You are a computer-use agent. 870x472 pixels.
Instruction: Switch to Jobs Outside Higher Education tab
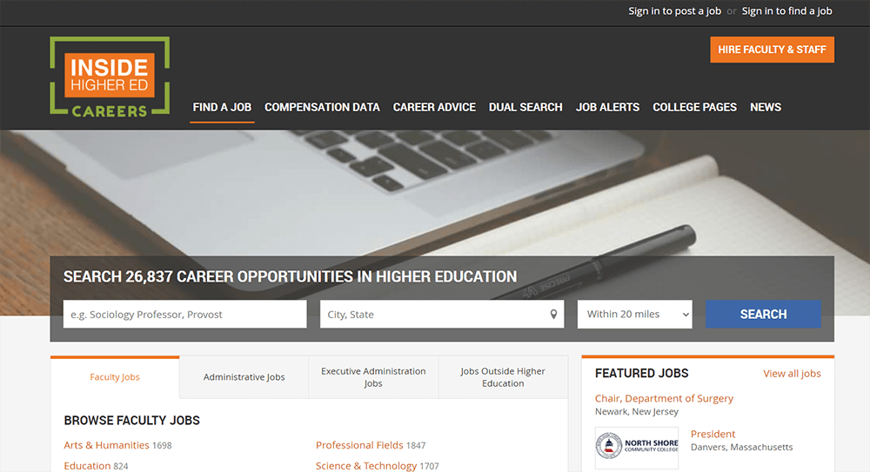pos(503,377)
